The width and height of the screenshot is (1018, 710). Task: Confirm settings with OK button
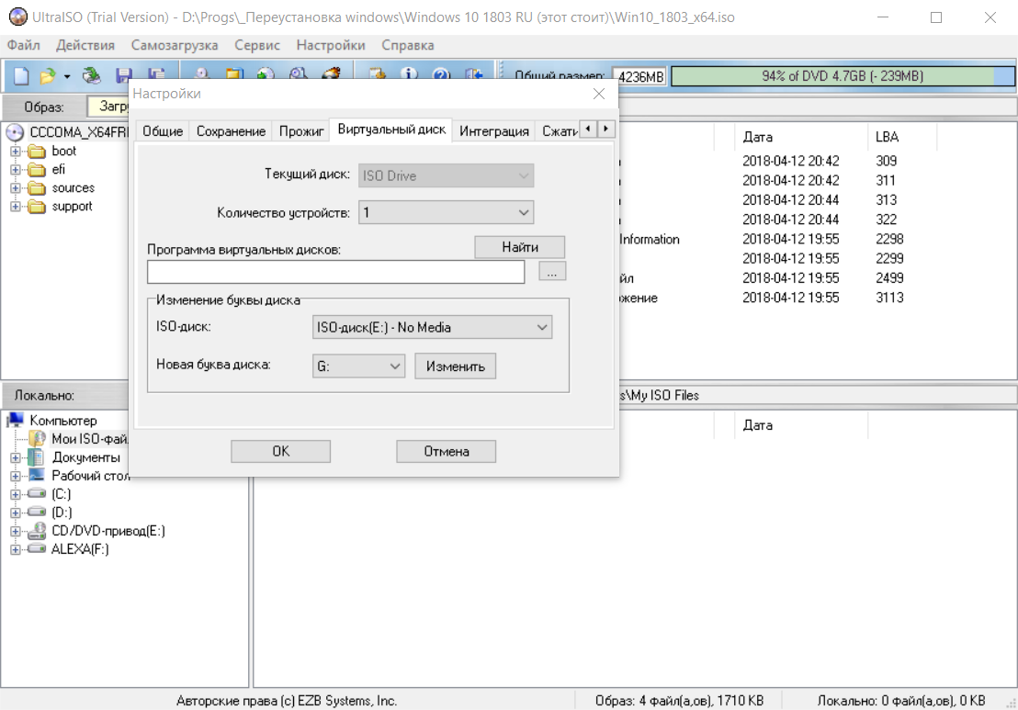pos(280,451)
